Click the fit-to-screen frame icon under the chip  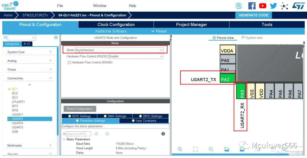point(195,149)
